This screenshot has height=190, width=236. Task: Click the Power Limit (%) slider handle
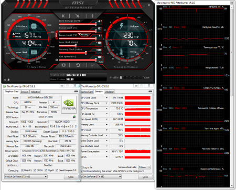tap(96, 31)
